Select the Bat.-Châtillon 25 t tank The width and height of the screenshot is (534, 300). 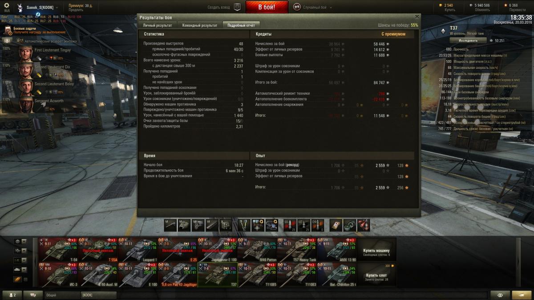337,275
